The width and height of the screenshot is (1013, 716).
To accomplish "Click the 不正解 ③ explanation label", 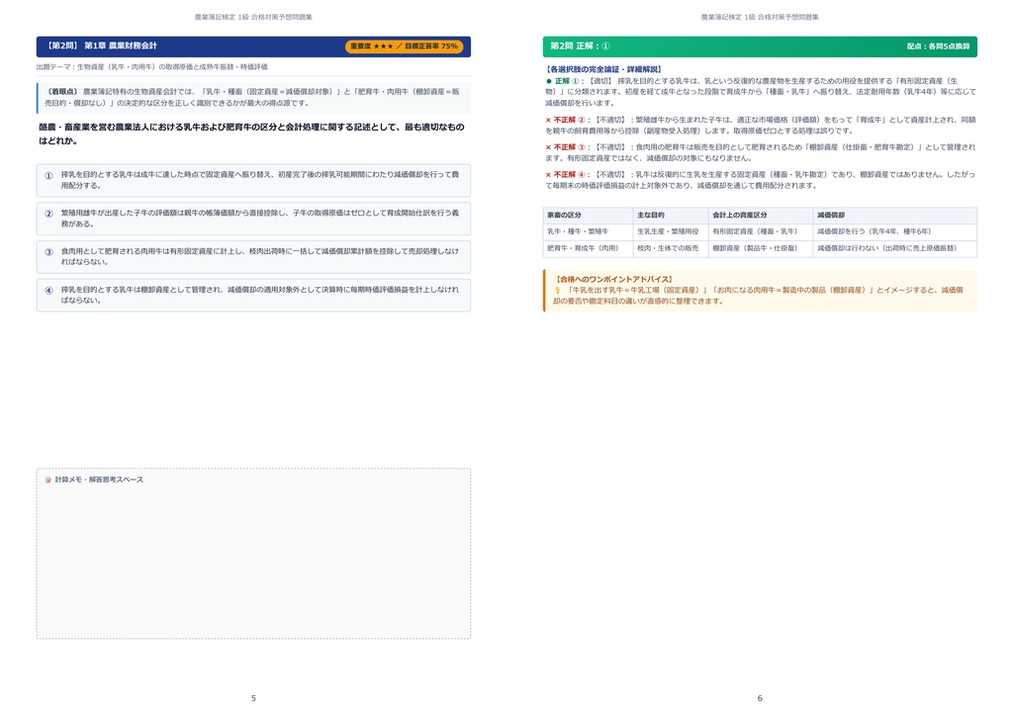I will click(569, 147).
